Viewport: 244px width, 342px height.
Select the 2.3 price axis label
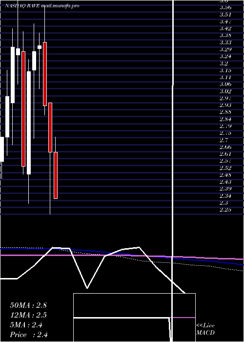[x=224, y=203]
